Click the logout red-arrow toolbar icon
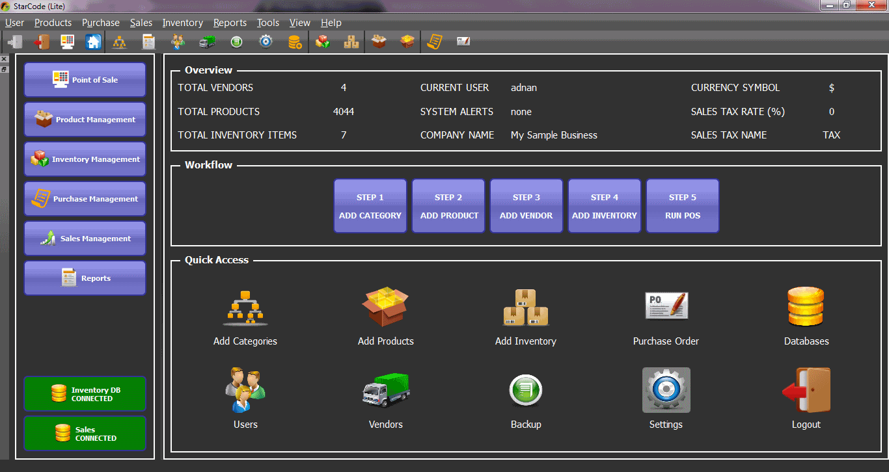 coord(42,42)
